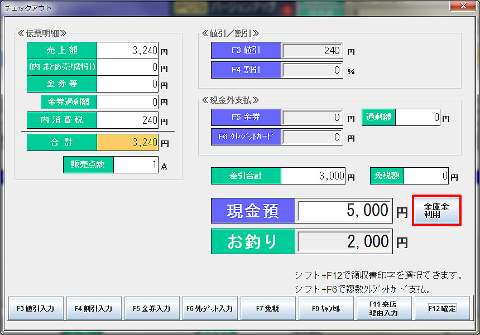The width and height of the screenshot is (480, 335).
Task: Select the 販売点数 quantity field
Action: (x=136, y=164)
